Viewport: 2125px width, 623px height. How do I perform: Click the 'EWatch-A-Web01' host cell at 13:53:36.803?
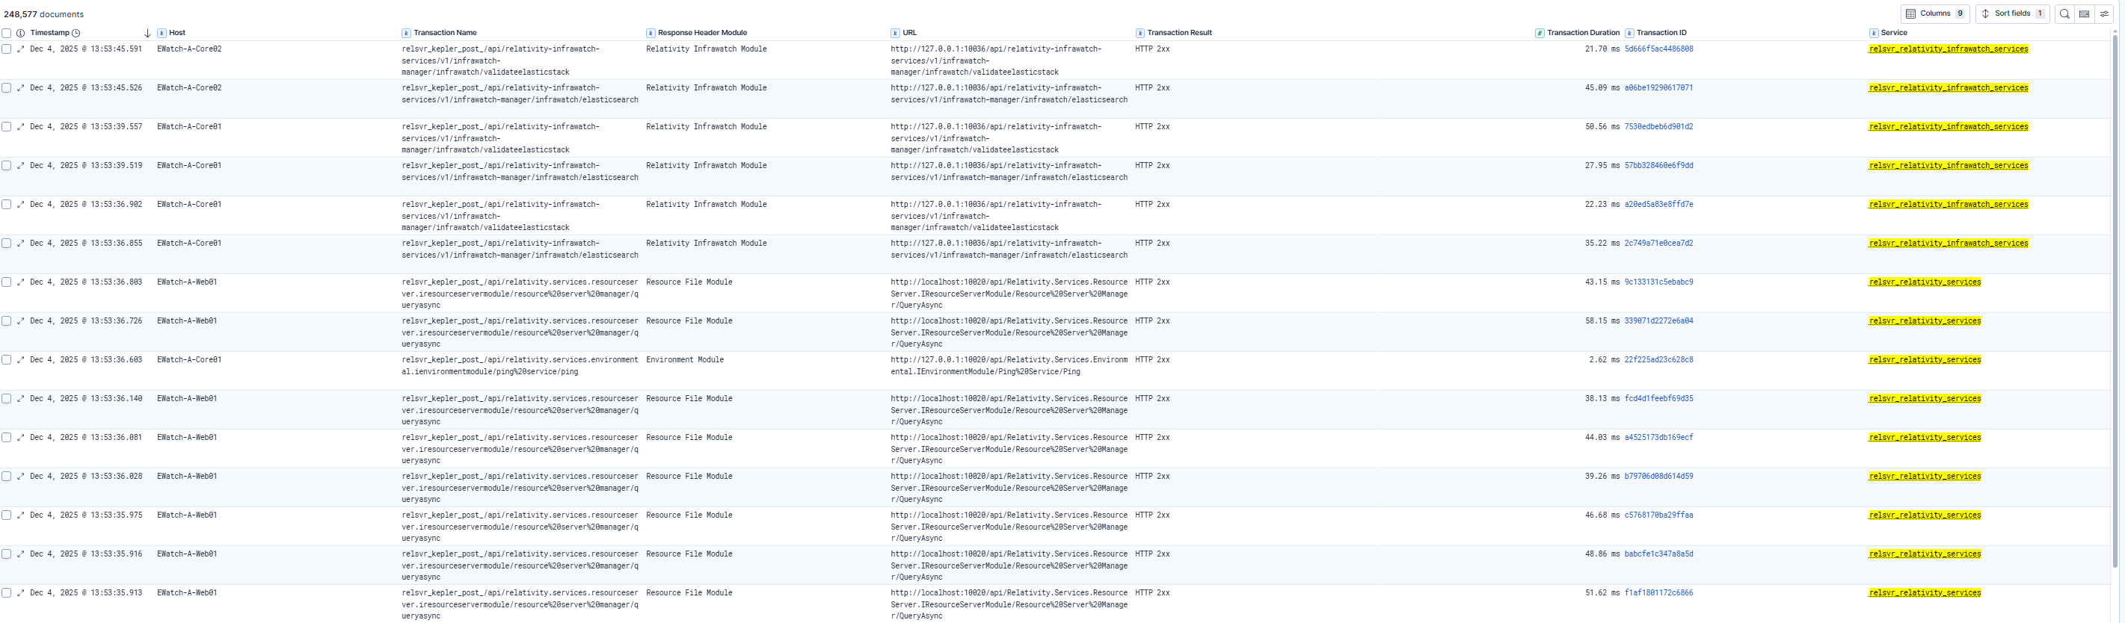(187, 282)
